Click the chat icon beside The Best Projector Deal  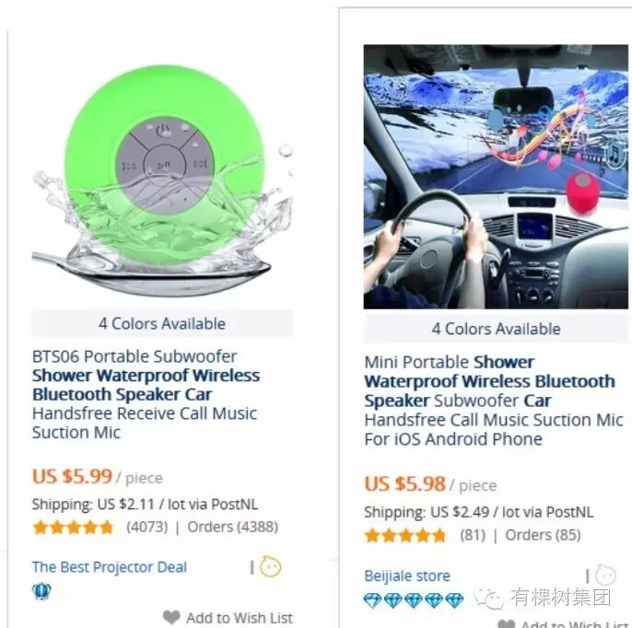270,566
